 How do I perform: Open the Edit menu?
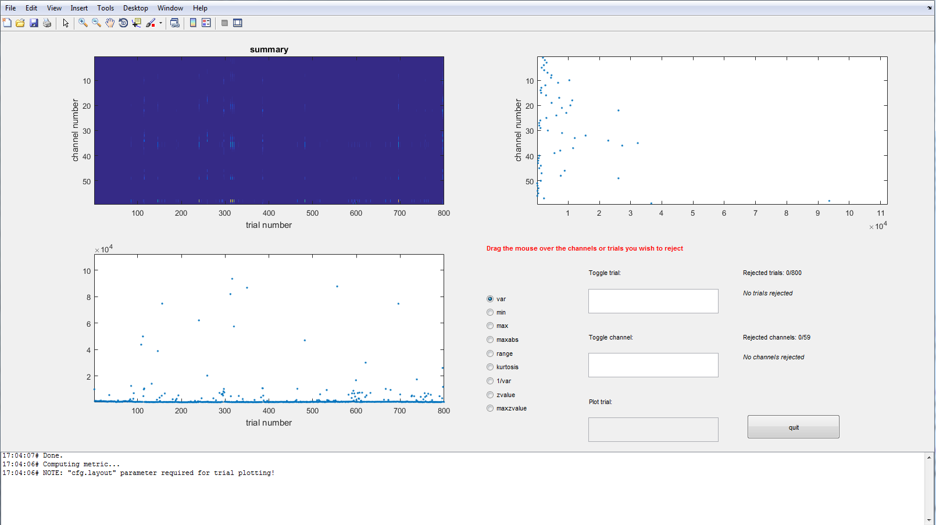point(31,8)
